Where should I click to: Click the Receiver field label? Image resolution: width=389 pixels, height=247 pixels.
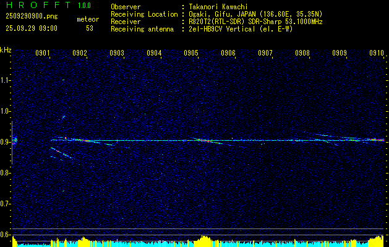(126, 22)
